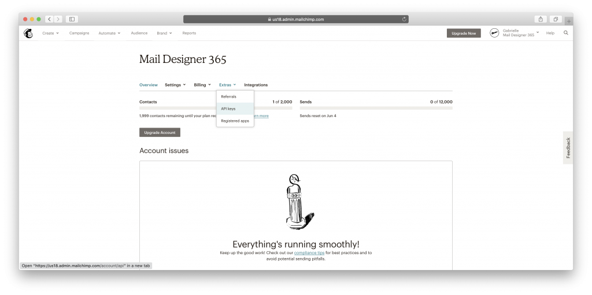The height and width of the screenshot is (295, 592).
Task: Click the Mail Designer 365 heading
Action: point(183,59)
